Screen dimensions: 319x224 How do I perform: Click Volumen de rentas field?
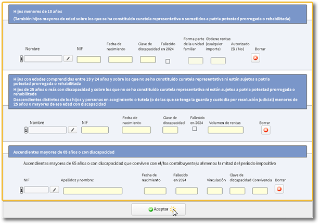pos(226,130)
